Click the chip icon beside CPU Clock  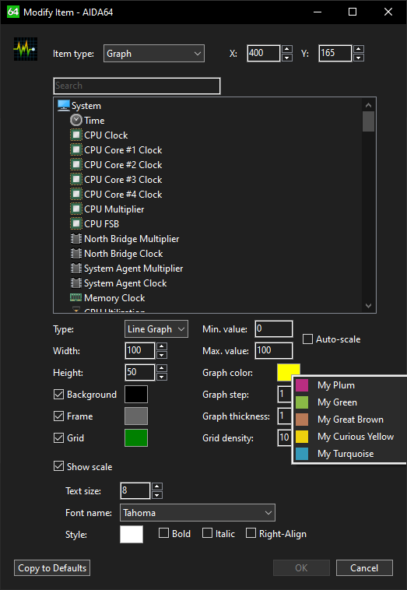[x=76, y=135]
